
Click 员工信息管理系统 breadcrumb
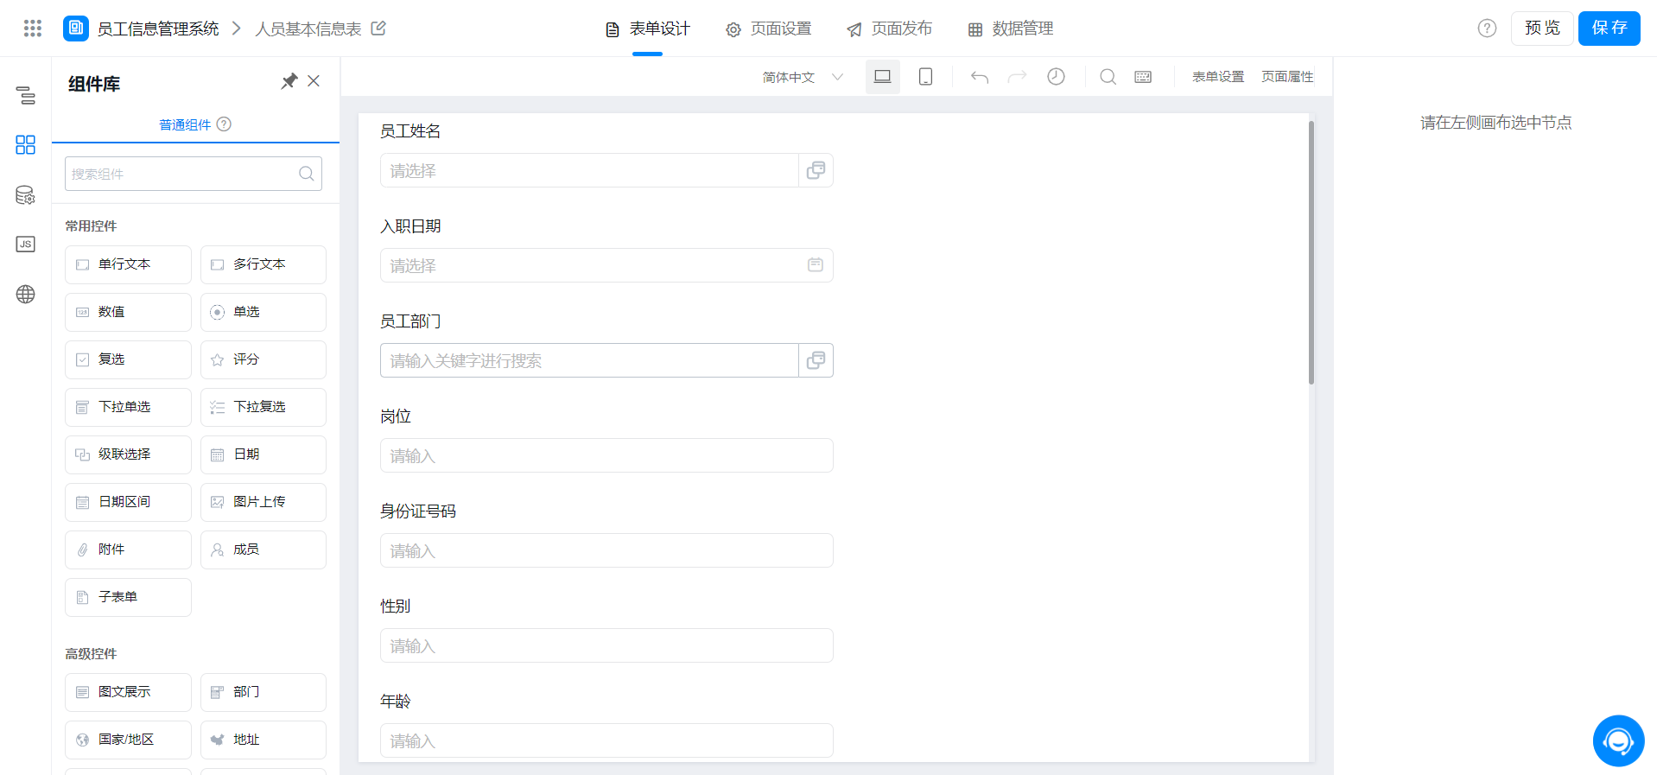(x=158, y=29)
